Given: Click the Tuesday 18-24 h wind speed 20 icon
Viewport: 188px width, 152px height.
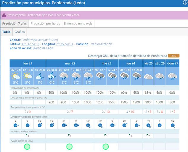Looking at the screenshot, I should 88,125.
